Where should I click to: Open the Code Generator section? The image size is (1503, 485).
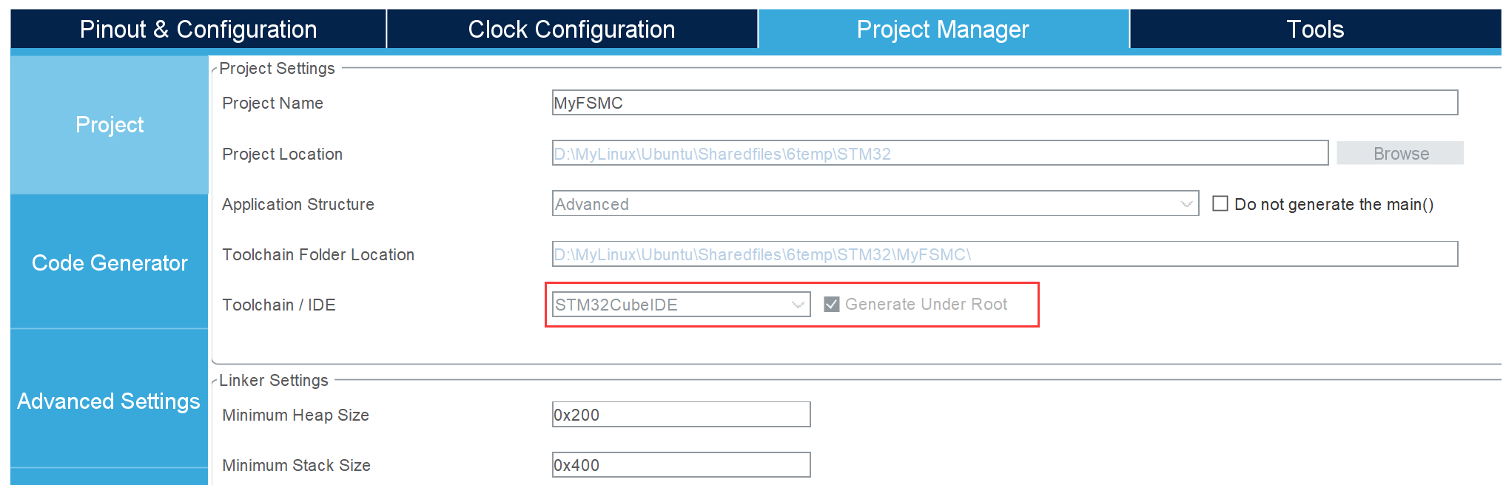(110, 262)
